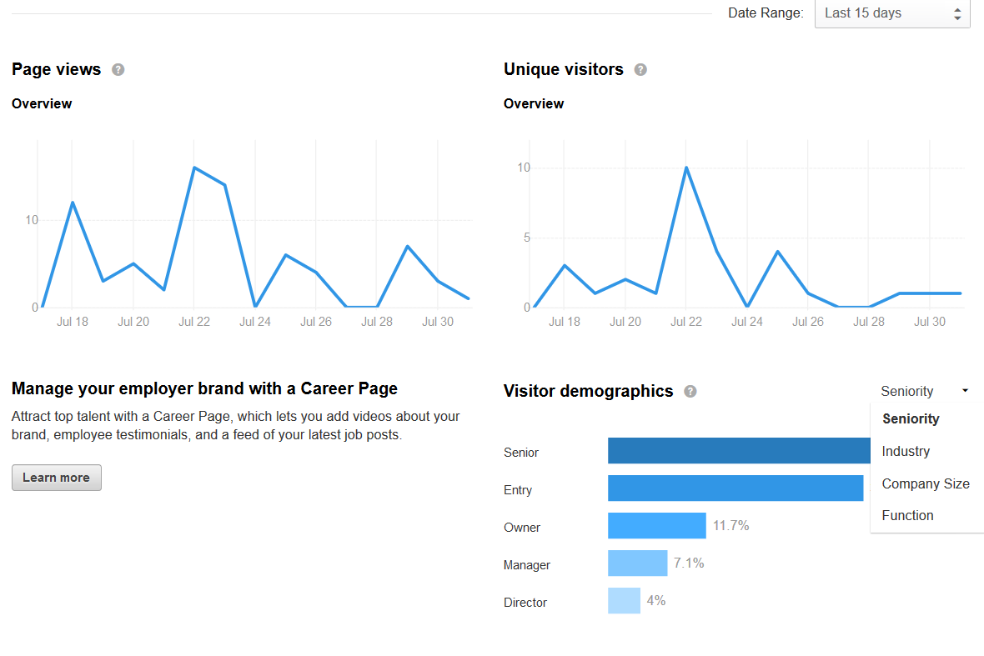Click the 'Unique visitors' heading
Screen dimensions: 984x656
(564, 70)
